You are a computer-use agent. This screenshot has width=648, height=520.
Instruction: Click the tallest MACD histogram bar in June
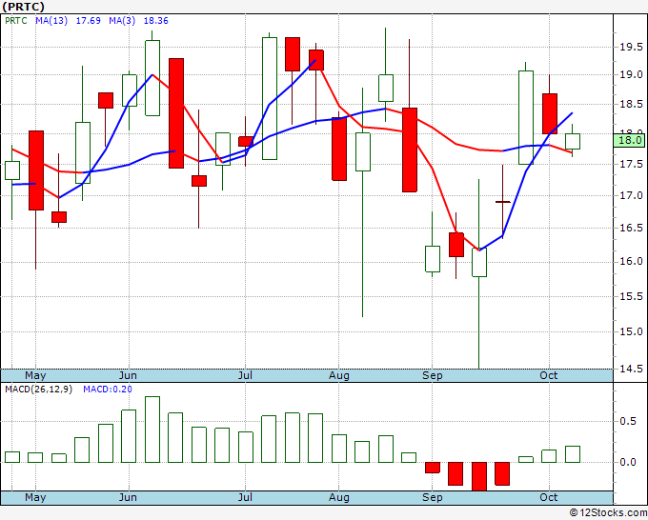(152, 430)
